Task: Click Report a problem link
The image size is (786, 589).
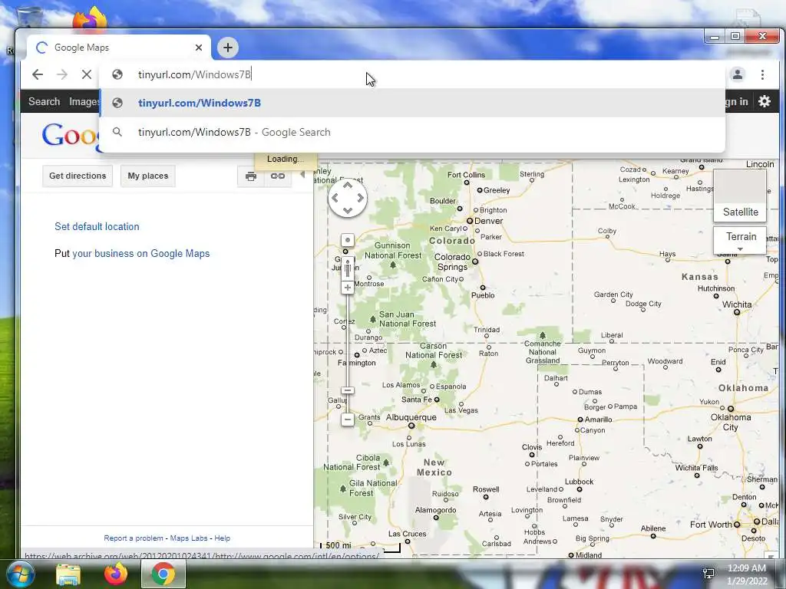Action: (x=134, y=538)
